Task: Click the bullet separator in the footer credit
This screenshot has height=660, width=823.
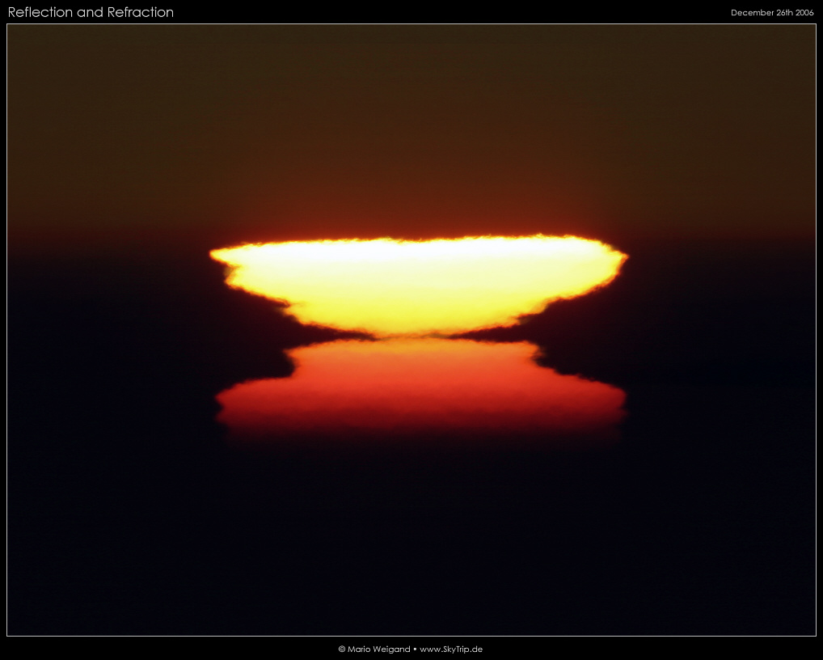Action: tap(415, 649)
